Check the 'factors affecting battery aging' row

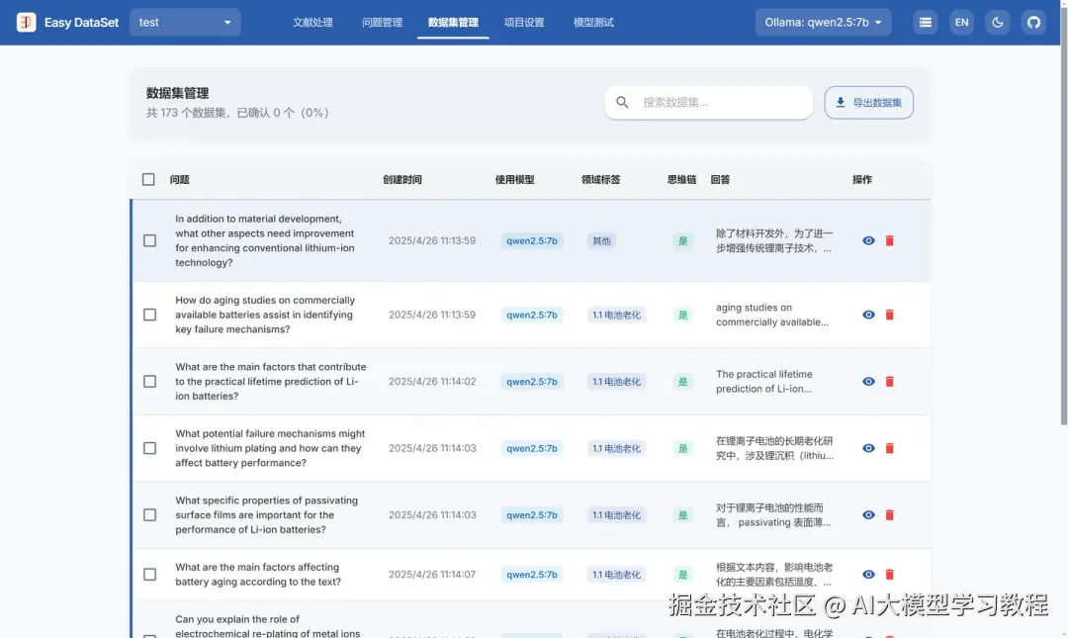click(x=150, y=575)
